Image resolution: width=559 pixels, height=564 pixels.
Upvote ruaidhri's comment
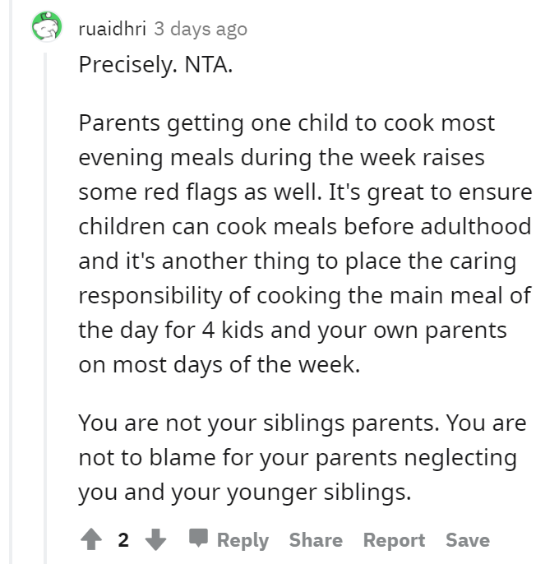tap(91, 539)
